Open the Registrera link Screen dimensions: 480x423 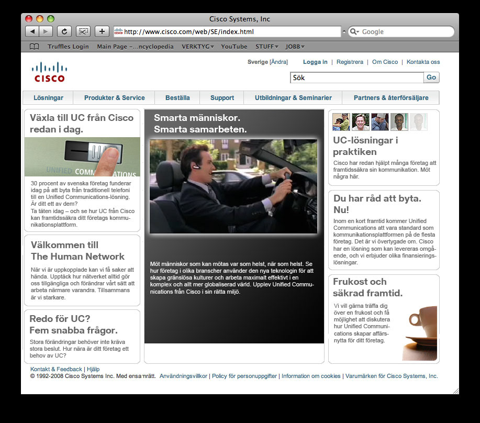350,62
